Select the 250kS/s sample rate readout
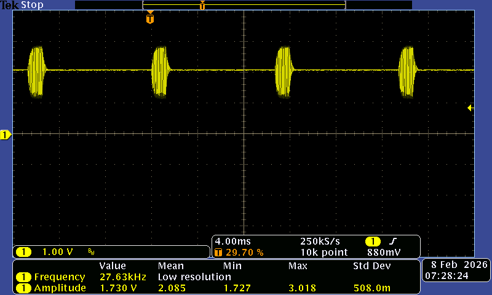 pyautogui.click(x=320, y=242)
